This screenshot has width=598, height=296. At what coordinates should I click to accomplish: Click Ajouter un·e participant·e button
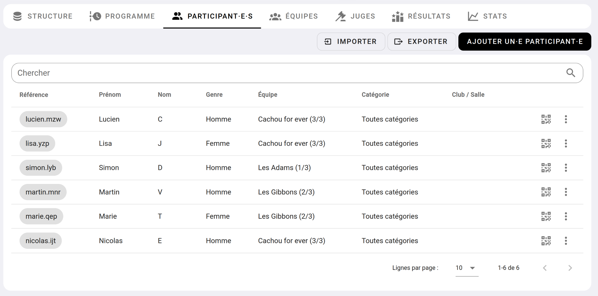[x=525, y=42]
